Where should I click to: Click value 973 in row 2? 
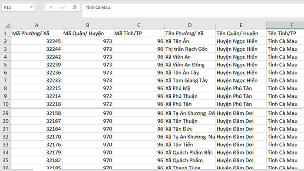click(x=88, y=41)
